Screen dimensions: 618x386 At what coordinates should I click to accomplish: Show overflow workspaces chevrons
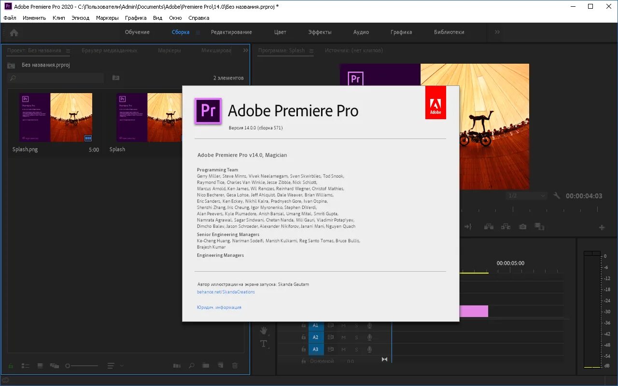point(497,32)
